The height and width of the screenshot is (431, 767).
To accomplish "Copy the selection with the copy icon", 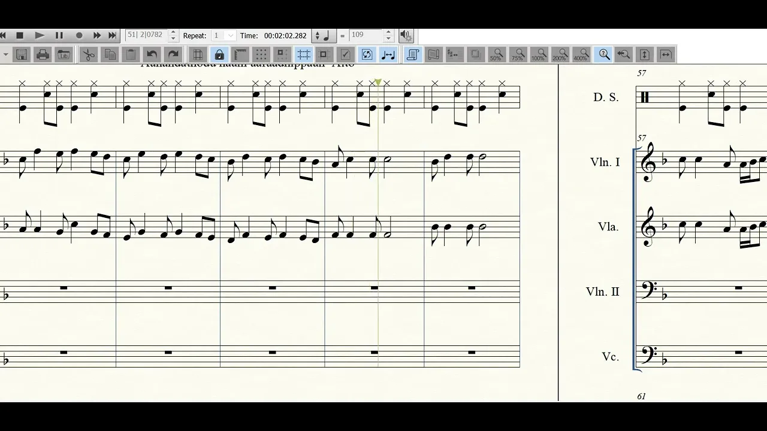I will (x=110, y=54).
